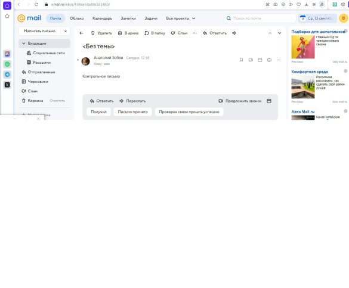Go to the next message with the down chevron

tap(280, 33)
